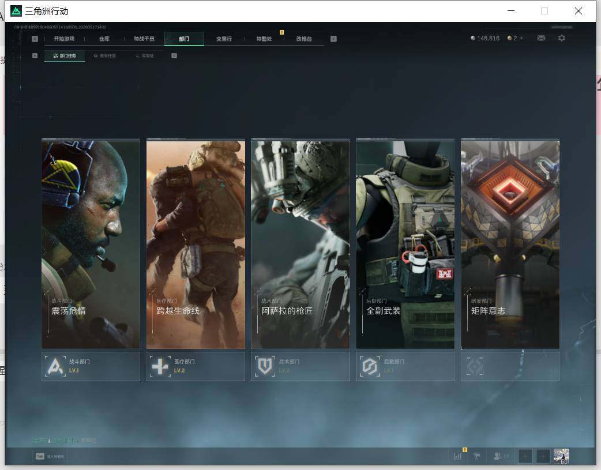
Task: Click the previous-tab key icon left of 开始游戏
Action: 35,39
